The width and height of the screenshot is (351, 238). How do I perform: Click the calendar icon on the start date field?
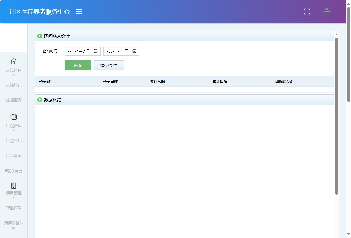[x=96, y=51]
